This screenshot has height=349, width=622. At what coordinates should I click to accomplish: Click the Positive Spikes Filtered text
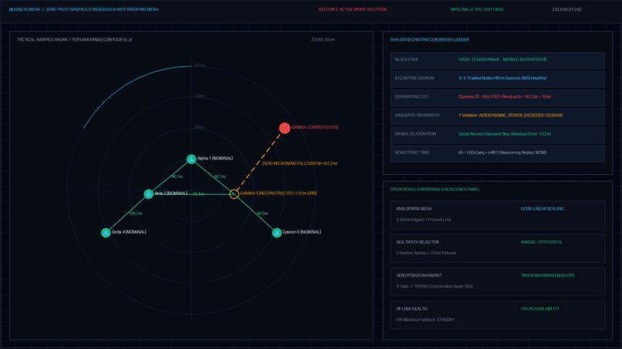coord(426,253)
